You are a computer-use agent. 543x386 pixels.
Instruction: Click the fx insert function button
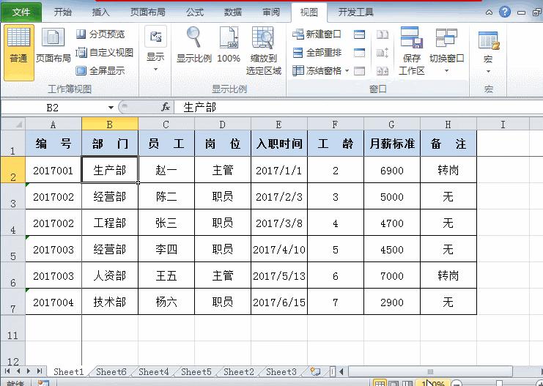coord(166,108)
